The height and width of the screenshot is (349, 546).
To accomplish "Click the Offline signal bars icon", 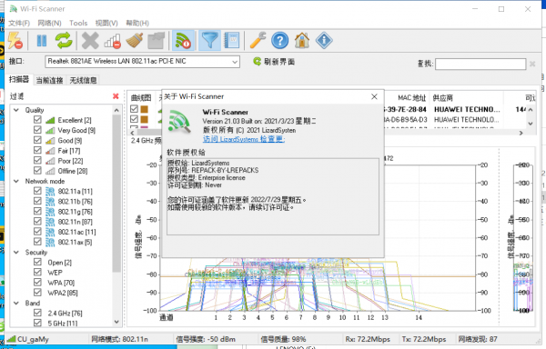I will click(50, 171).
